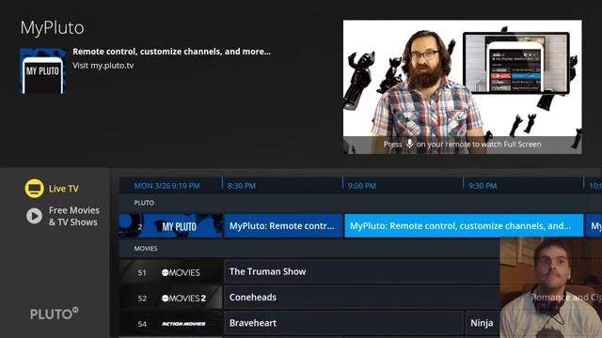The height and width of the screenshot is (338, 602).
Task: Click the 'MON 3/26 9:19 PM' date text
Action: [x=167, y=186]
